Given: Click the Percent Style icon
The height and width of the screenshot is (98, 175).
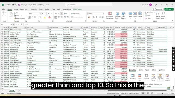Looking at the screenshot, I should tap(94, 17).
